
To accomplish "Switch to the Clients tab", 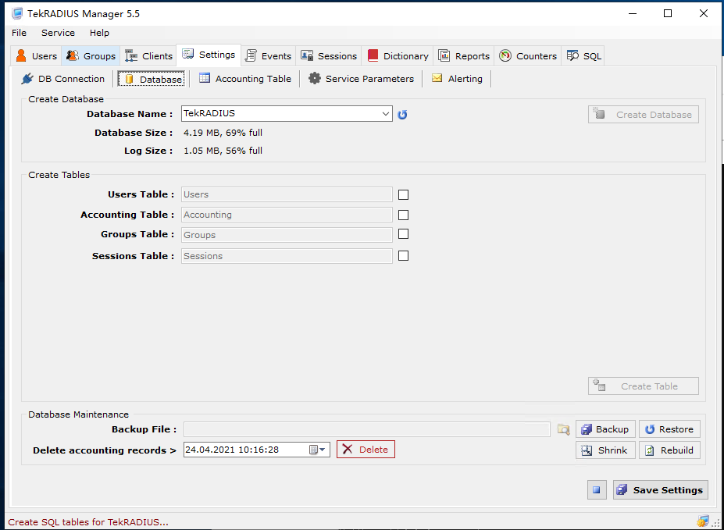I will pyautogui.click(x=148, y=56).
